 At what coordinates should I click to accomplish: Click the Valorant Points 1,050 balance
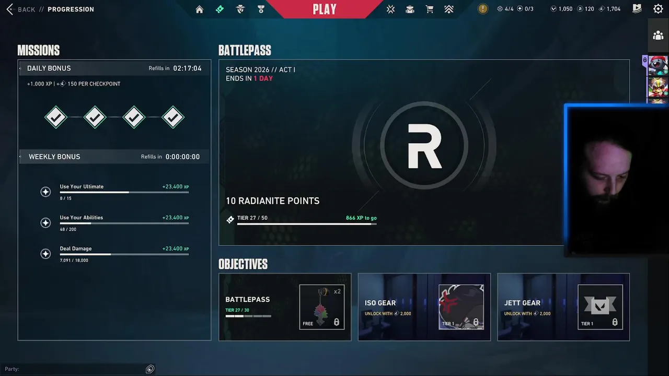[x=561, y=9]
